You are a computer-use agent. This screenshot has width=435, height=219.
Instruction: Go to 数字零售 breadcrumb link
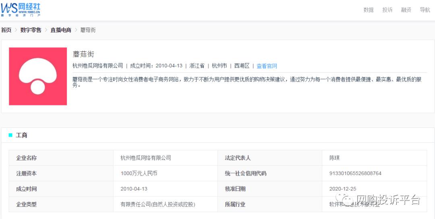pyautogui.click(x=31, y=30)
